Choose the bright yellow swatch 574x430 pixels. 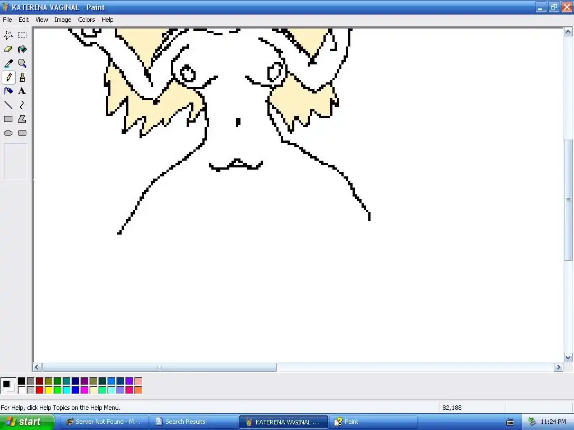tap(48, 390)
